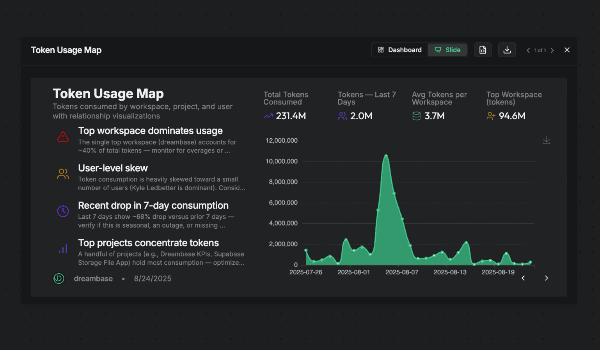The image size is (600, 350).
Task: Advance the chart with the right arrow below it
Action: click(546, 278)
